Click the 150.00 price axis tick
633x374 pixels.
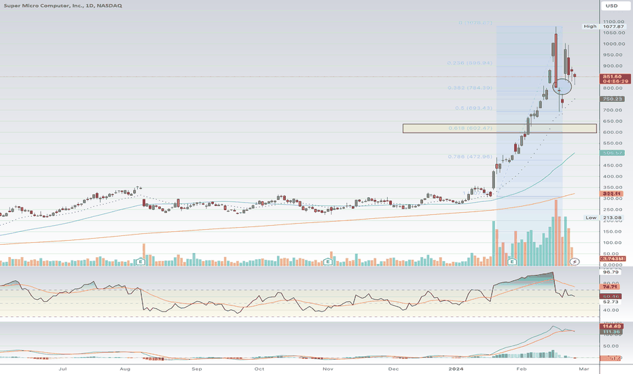point(613,231)
